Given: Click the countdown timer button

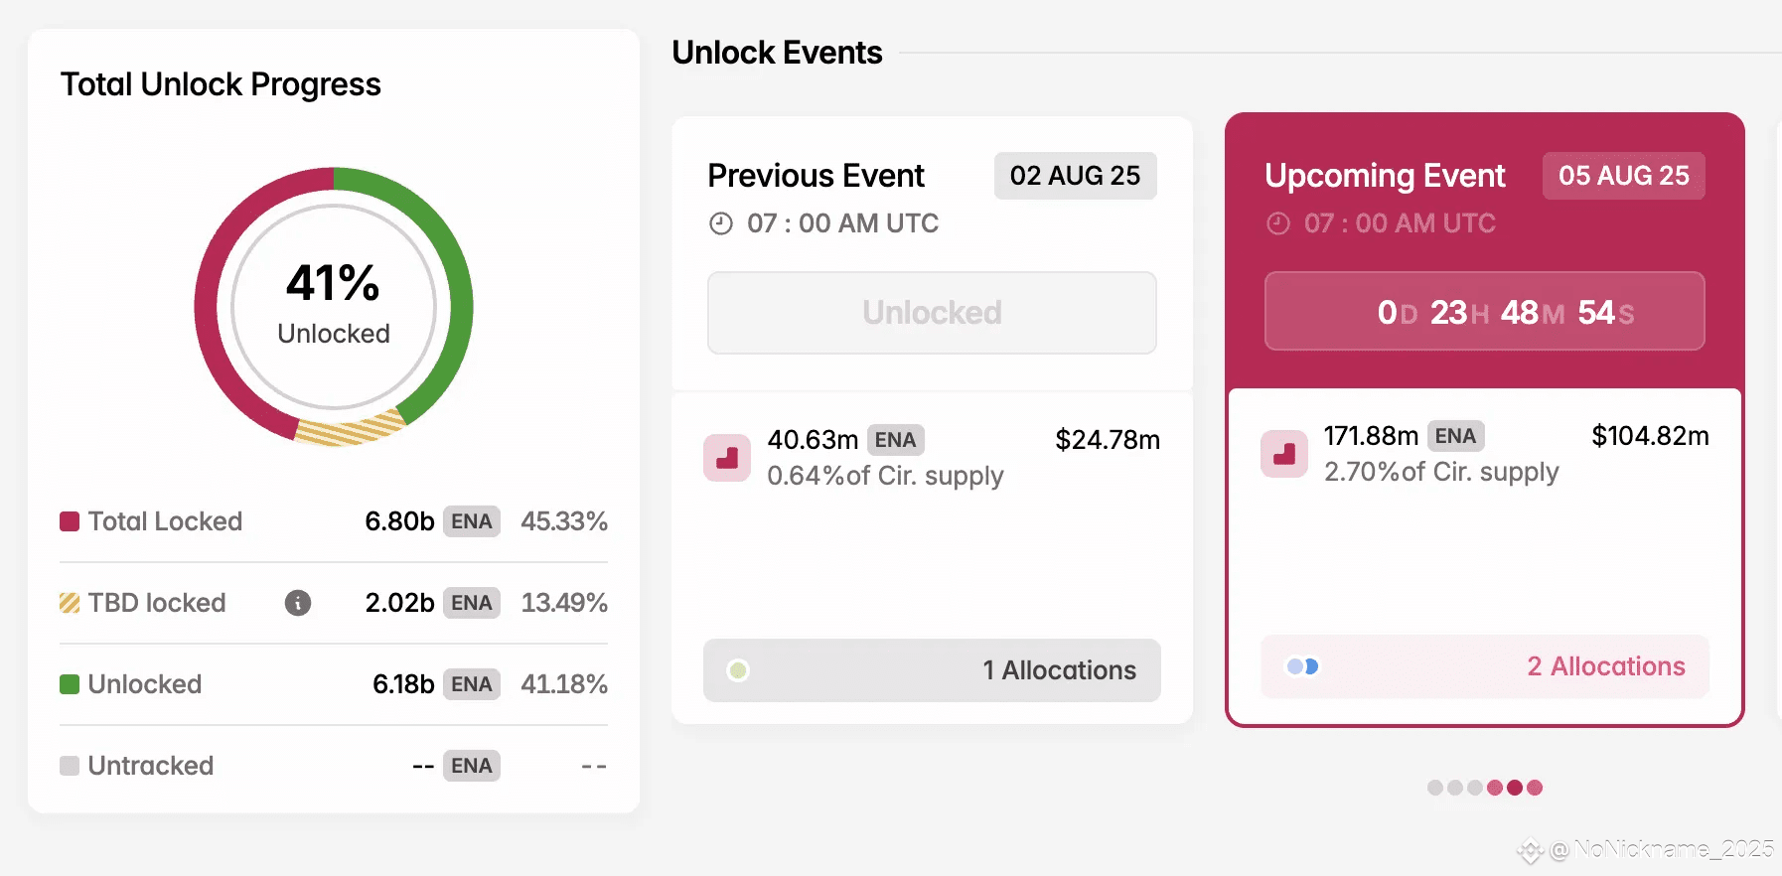Looking at the screenshot, I should tap(1484, 312).
